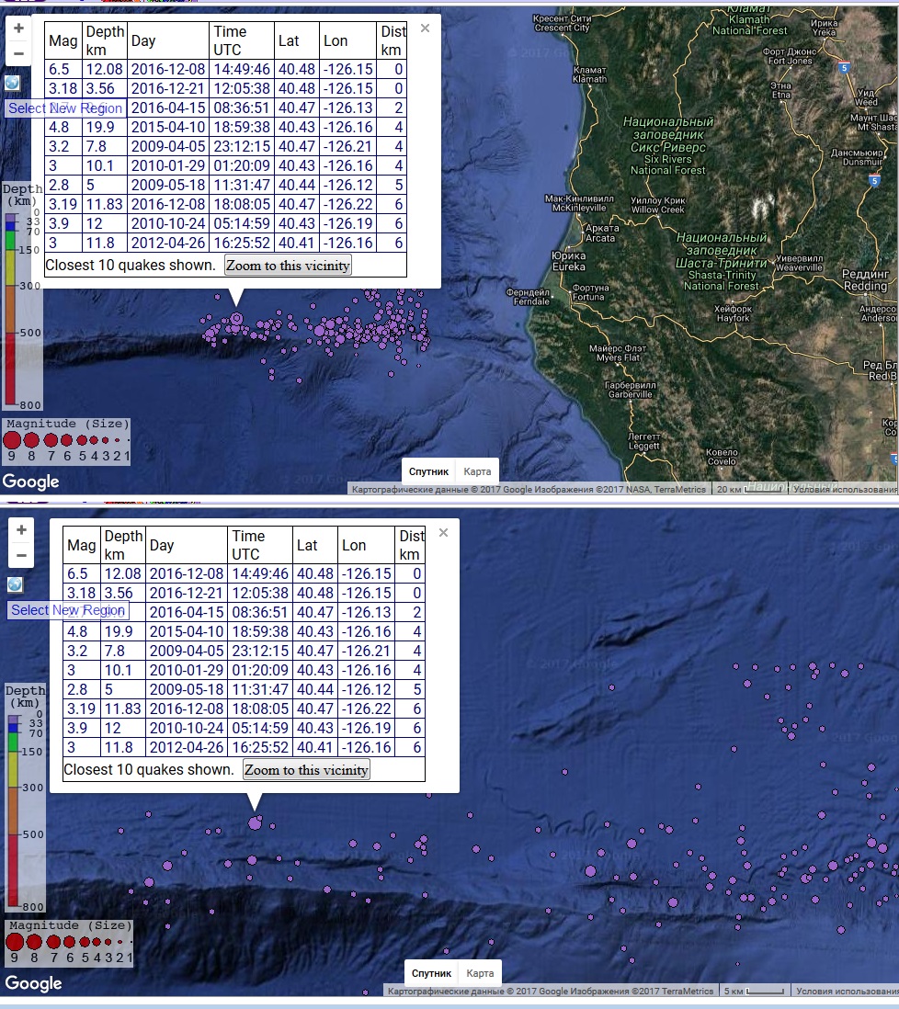Click time 23:12:15 in upper table
The height and width of the screenshot is (1009, 899).
[x=242, y=147]
